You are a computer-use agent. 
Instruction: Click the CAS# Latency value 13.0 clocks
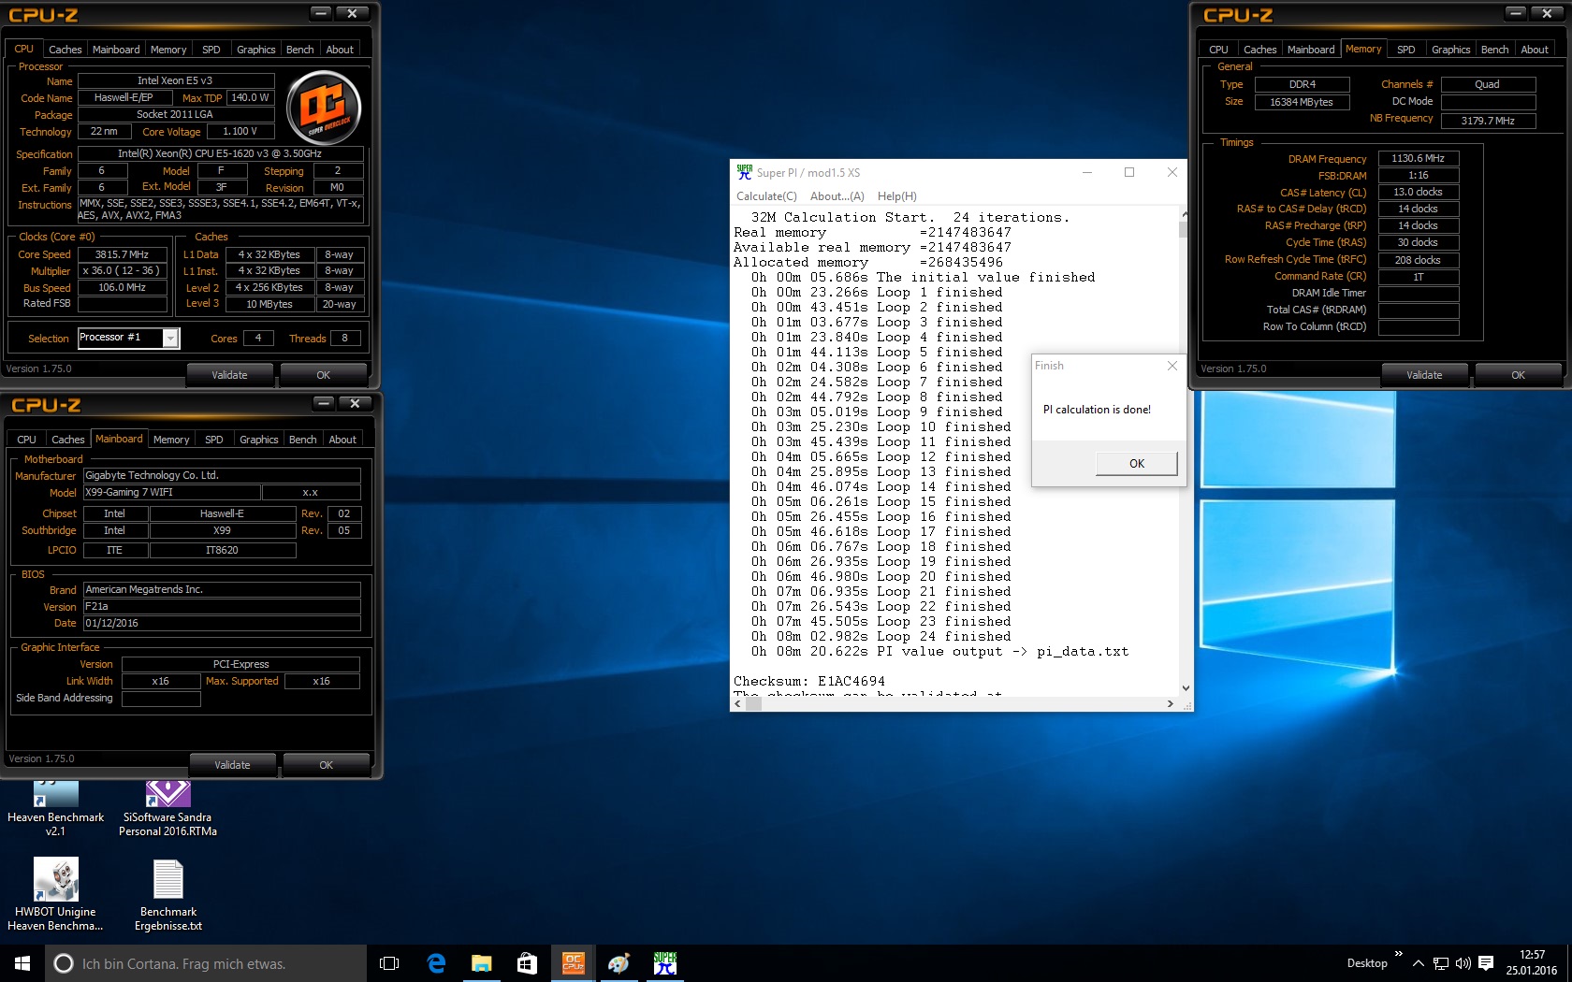(x=1418, y=193)
